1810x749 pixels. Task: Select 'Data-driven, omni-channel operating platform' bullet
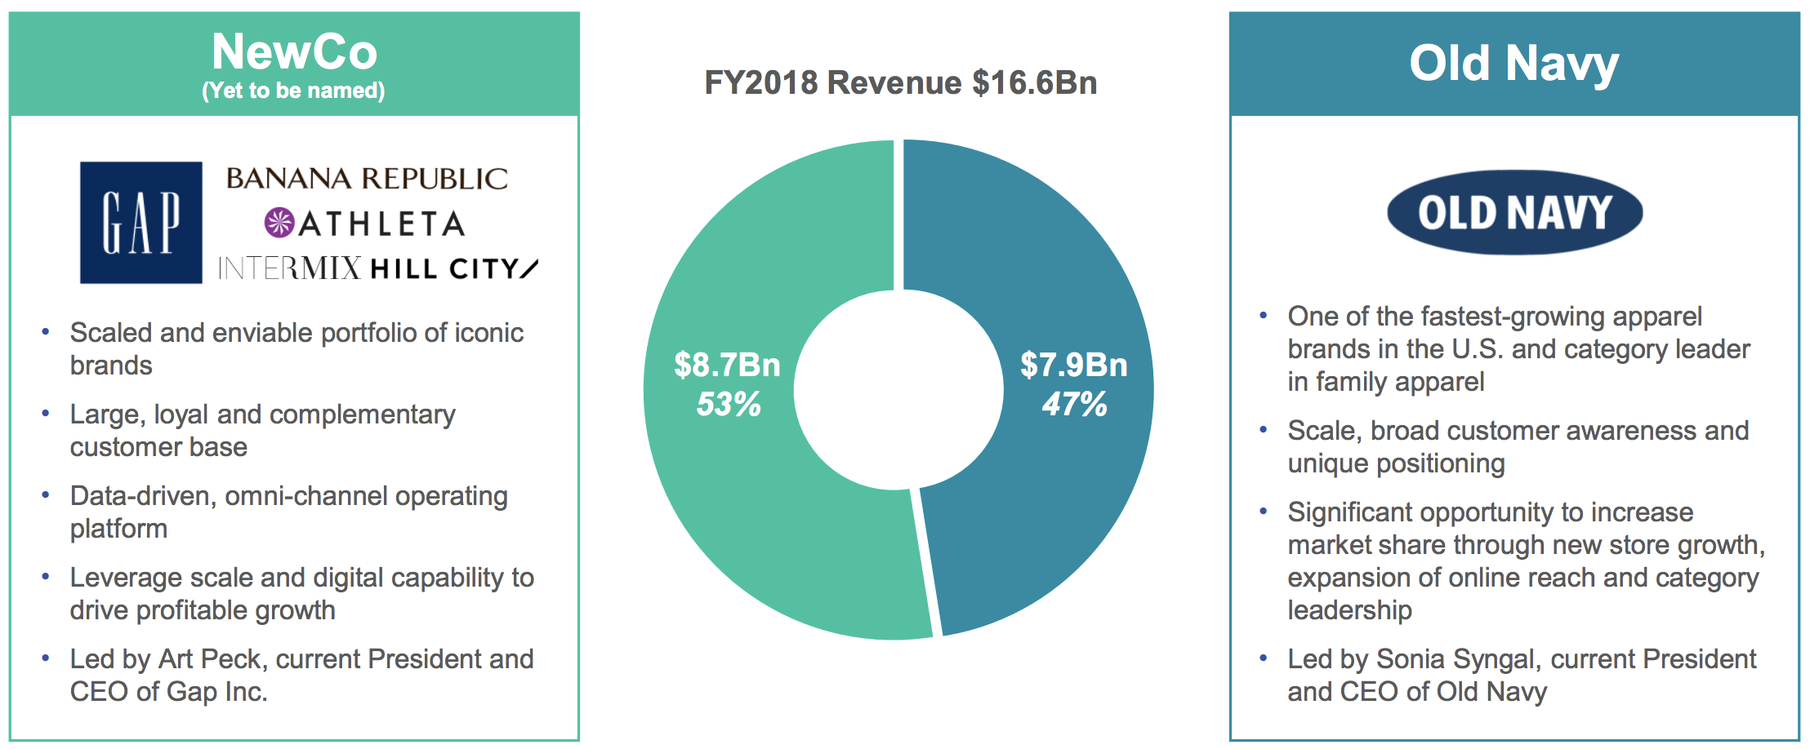point(288,512)
